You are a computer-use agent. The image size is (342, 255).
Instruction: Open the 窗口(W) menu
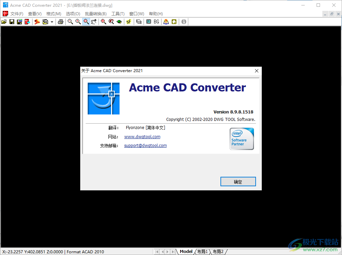136,14
